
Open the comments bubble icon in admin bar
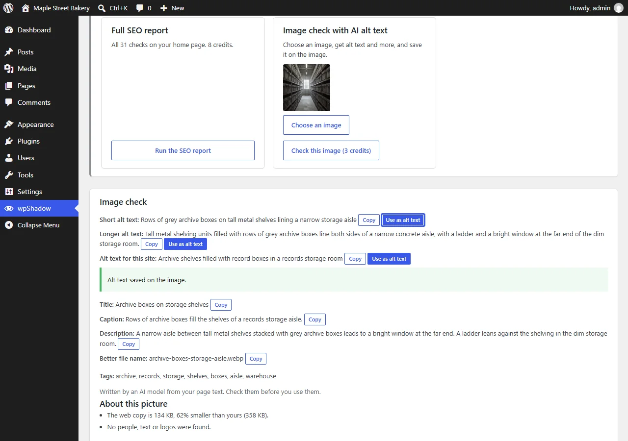(x=140, y=8)
